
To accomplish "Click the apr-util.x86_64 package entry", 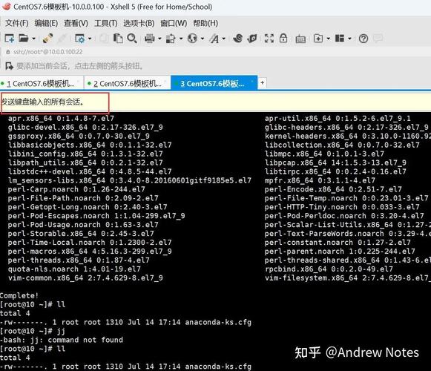I will (338, 119).
